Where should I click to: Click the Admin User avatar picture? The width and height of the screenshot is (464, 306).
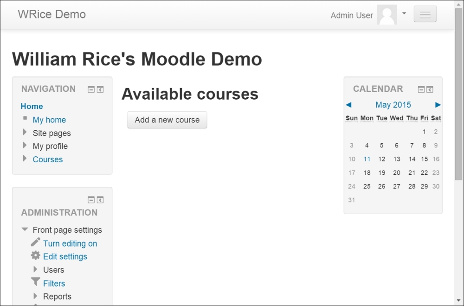(387, 14)
